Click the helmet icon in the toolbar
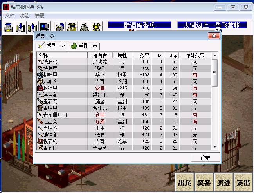Image resolution: width=254 pixels, height=193 pixels. pyautogui.click(x=60, y=27)
